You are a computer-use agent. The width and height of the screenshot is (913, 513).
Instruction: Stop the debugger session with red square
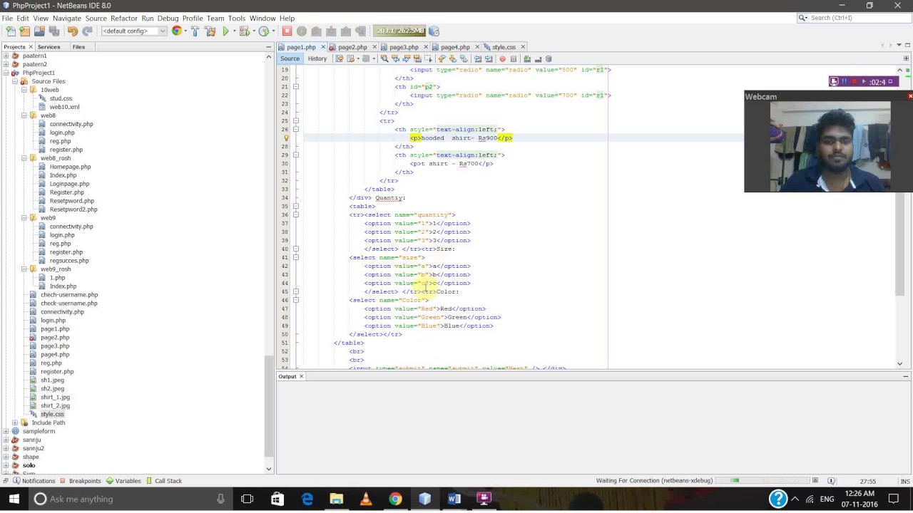287,31
